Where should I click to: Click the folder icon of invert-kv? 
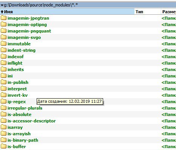click(x=3, y=95)
